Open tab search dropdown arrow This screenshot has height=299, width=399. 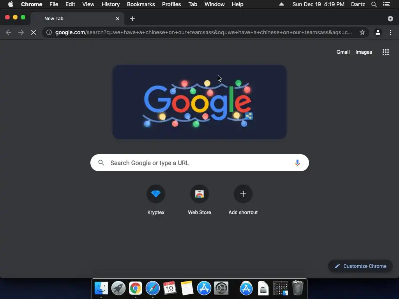pyautogui.click(x=390, y=19)
